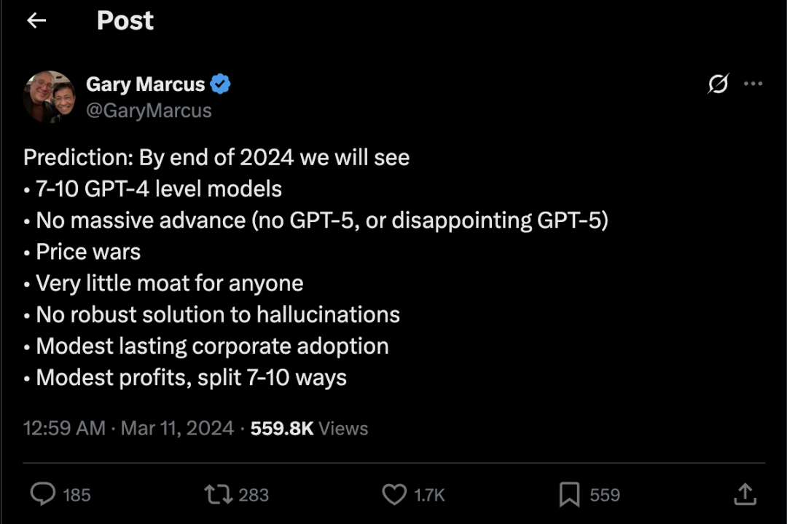
Task: Click the 12:59 AM timestamp
Action: point(64,429)
